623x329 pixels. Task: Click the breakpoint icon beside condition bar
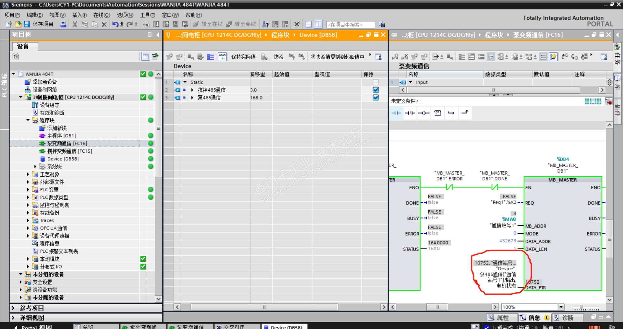click(608, 101)
